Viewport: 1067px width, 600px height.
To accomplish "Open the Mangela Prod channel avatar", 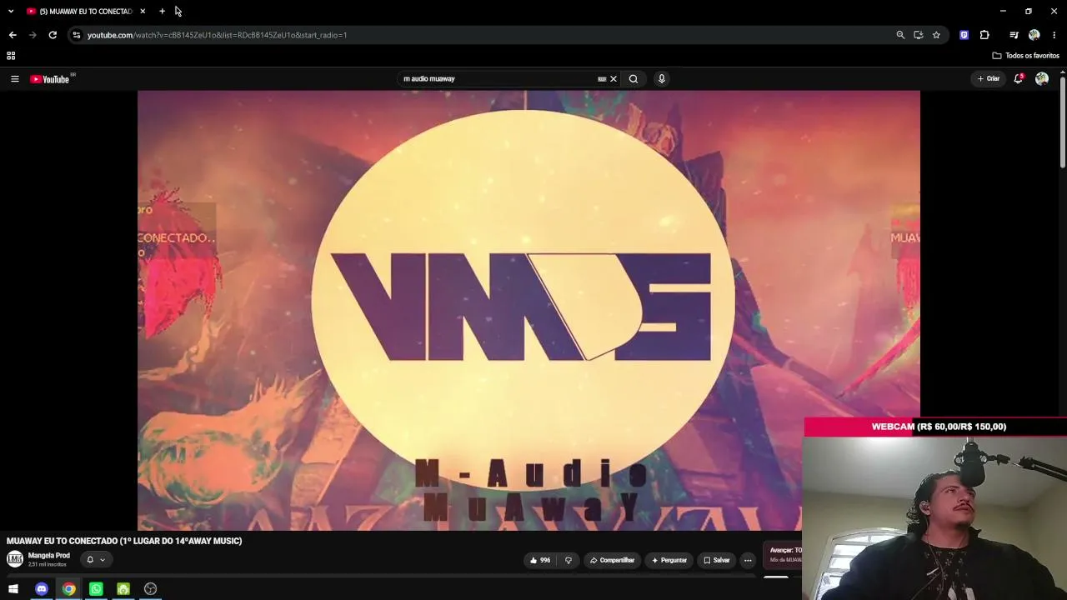I will click(15, 559).
